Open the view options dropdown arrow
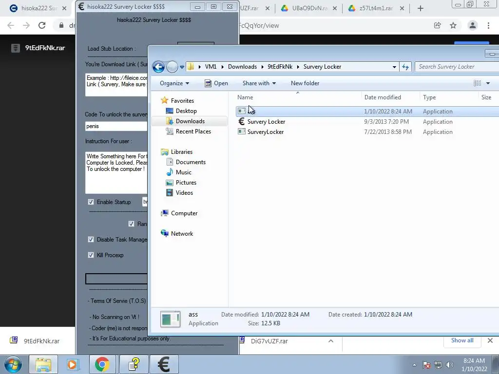The width and height of the screenshot is (499, 374). 488,83
